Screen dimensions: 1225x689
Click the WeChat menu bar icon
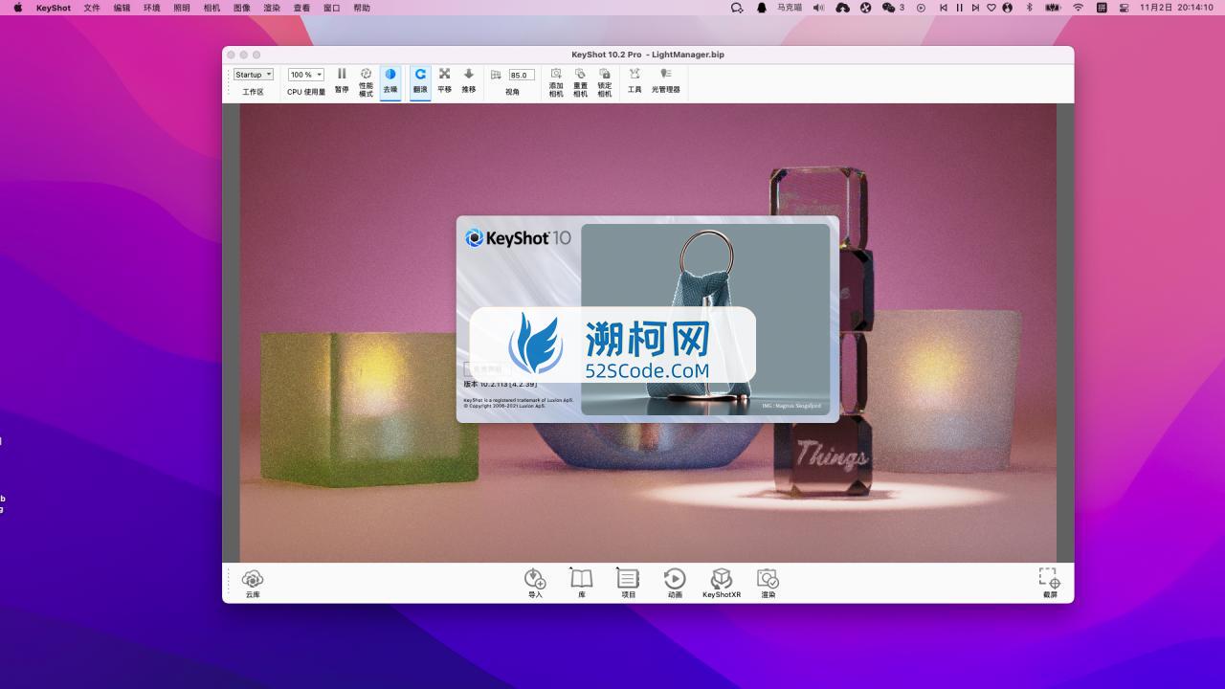click(889, 8)
